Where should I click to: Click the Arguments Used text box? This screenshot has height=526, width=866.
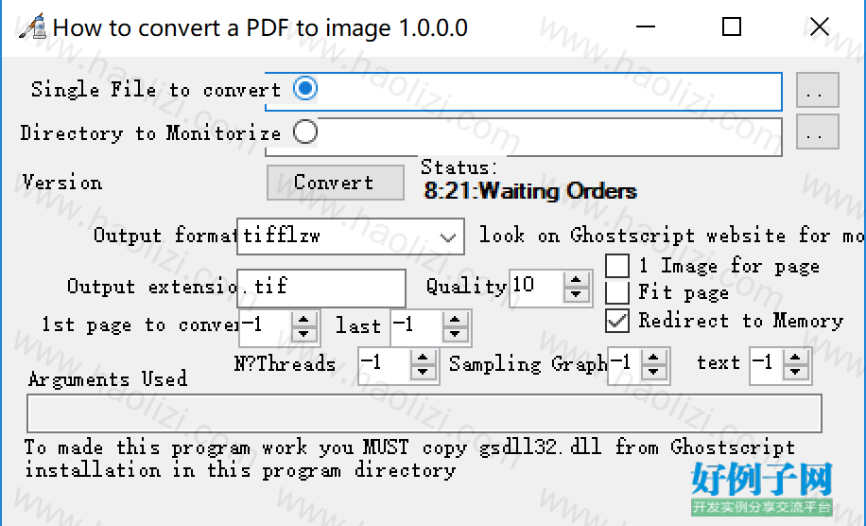tap(424, 413)
